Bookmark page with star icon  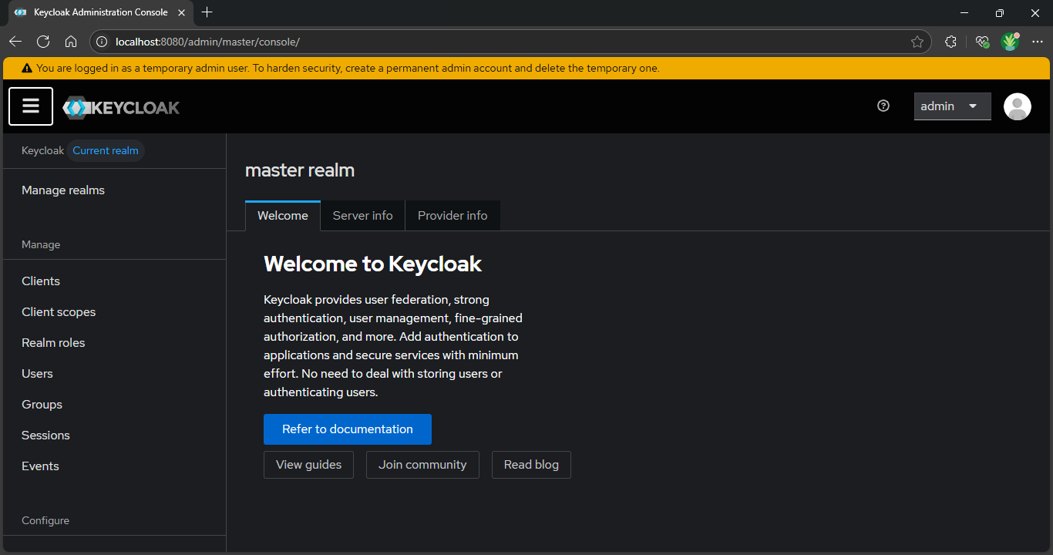coord(917,42)
